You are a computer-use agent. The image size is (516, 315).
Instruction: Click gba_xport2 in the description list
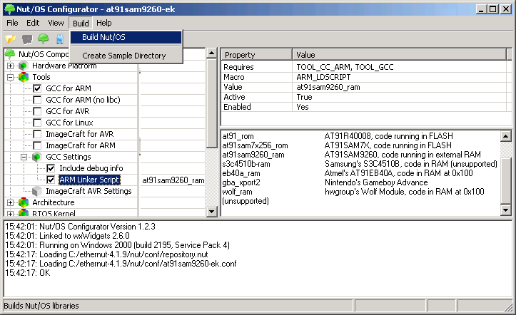point(241,182)
